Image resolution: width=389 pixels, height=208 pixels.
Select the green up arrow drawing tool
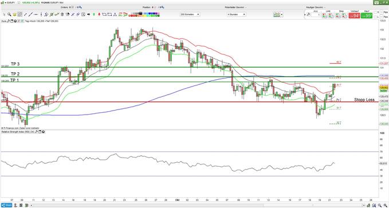coord(94,14)
